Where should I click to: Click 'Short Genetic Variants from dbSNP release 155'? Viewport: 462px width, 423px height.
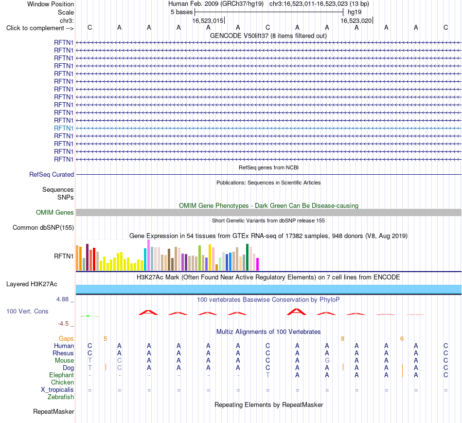268,221
